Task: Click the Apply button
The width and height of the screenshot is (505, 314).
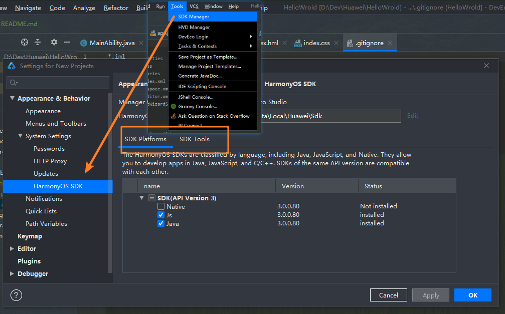Action: pyautogui.click(x=431, y=295)
